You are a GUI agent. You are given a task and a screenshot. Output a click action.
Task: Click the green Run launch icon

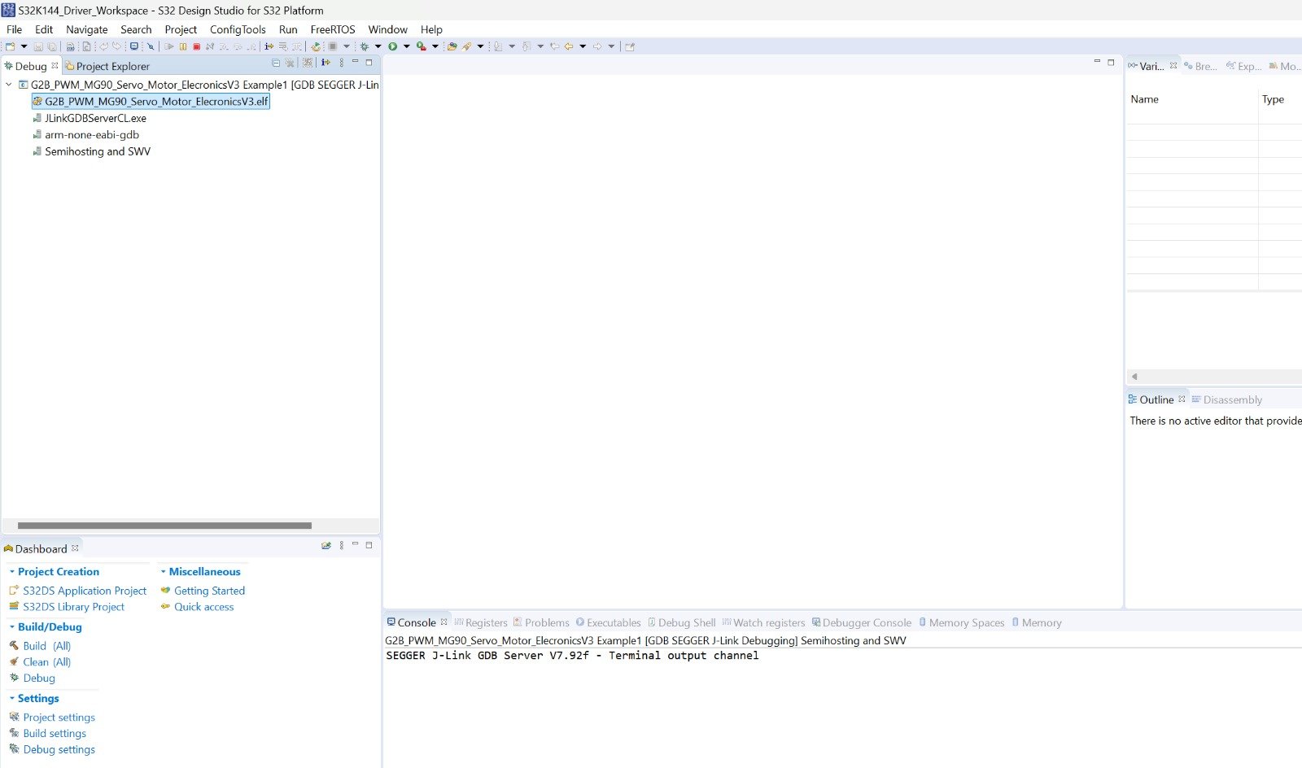392,46
